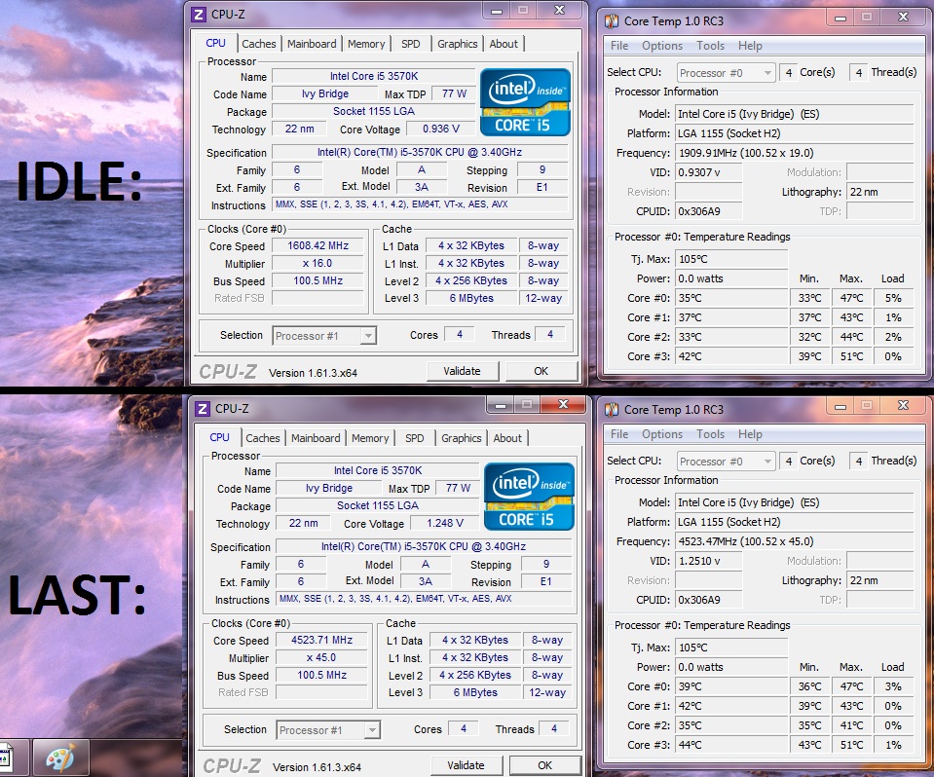This screenshot has width=934, height=777.
Task: Click the Frequency field showing 1909.91MHz
Action: click(794, 153)
